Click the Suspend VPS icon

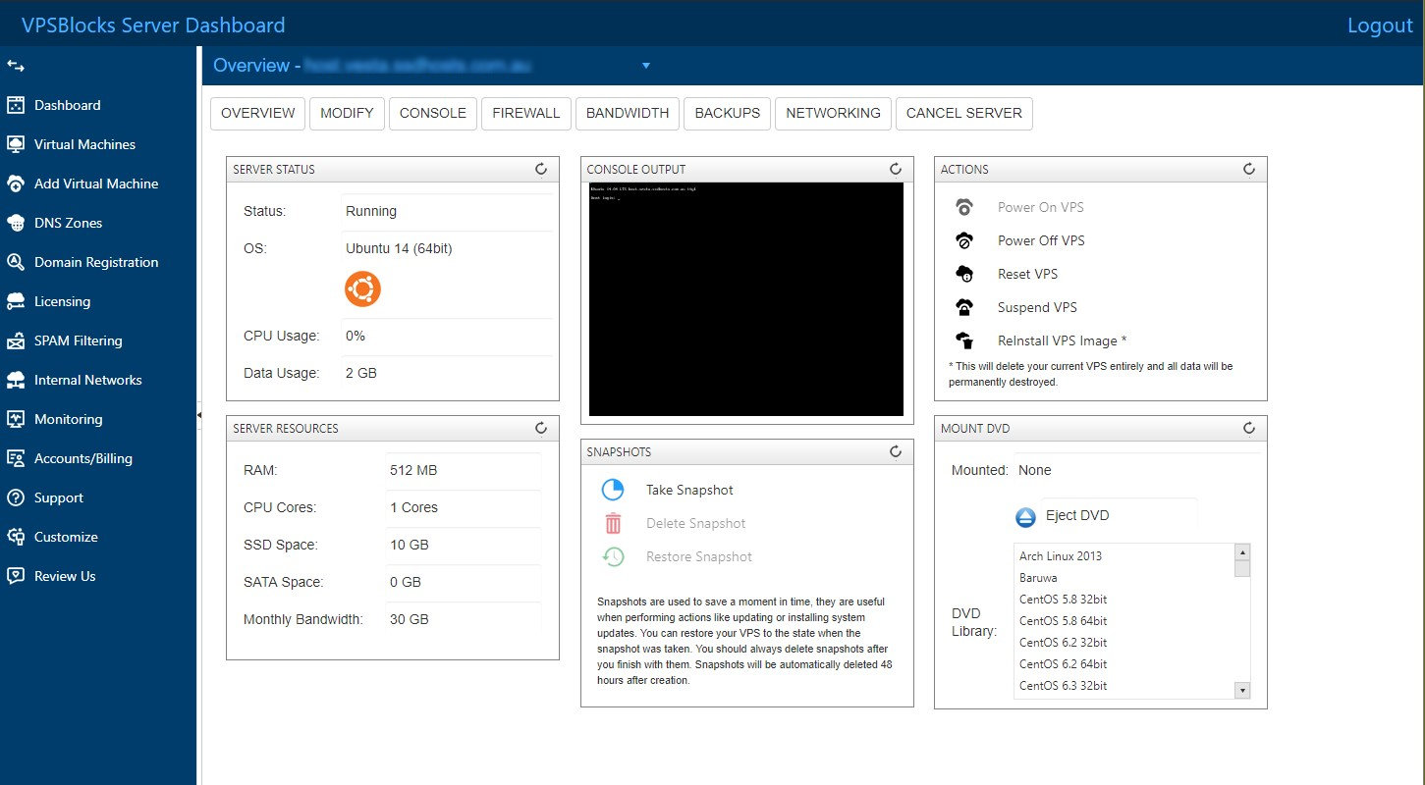(x=963, y=307)
